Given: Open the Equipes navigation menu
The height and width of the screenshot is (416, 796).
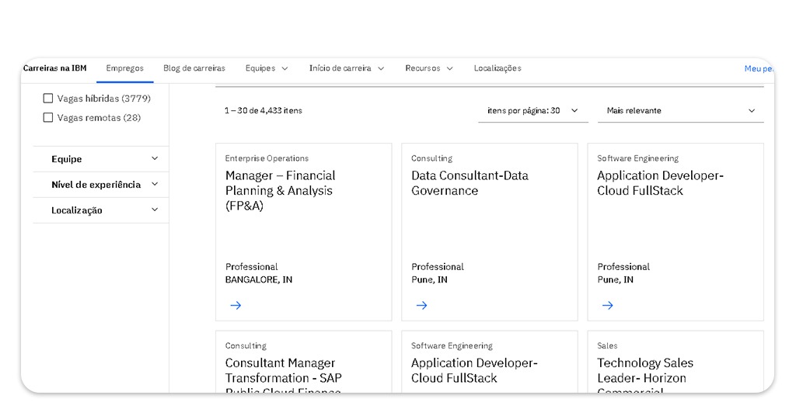Looking at the screenshot, I should tap(267, 68).
